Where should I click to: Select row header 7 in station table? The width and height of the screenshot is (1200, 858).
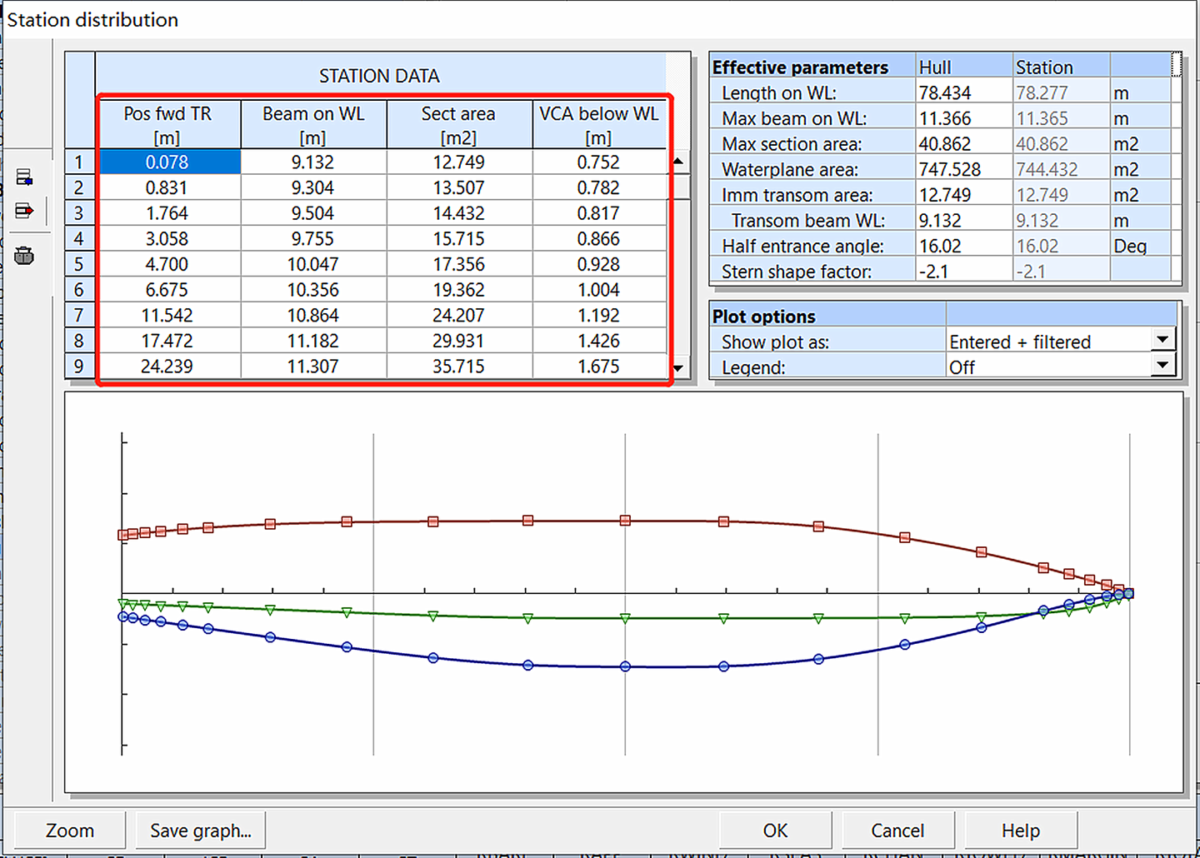[x=79, y=315]
